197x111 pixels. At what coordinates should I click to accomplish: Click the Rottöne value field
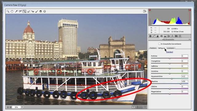point(185,56)
